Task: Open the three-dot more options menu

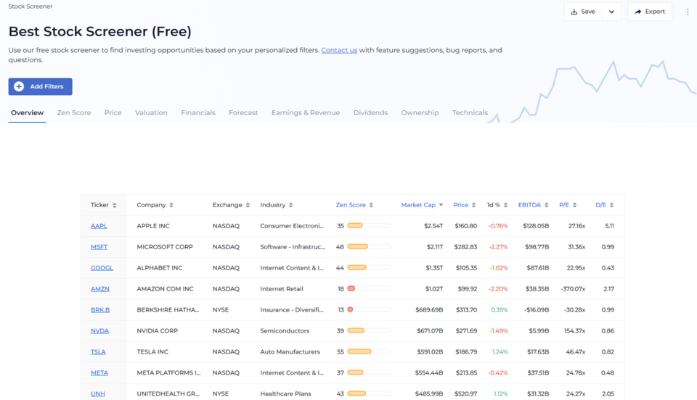Action: [688, 12]
